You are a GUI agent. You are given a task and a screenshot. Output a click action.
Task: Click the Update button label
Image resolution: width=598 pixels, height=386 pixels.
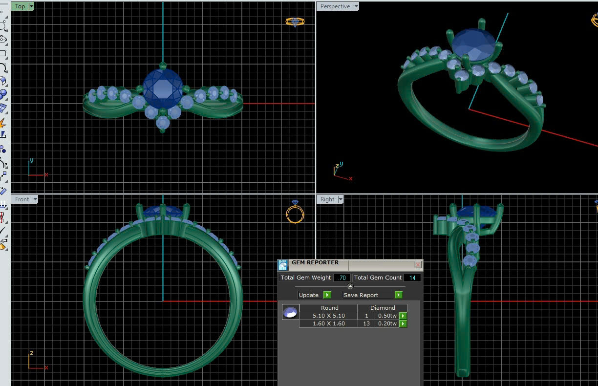pyautogui.click(x=309, y=295)
